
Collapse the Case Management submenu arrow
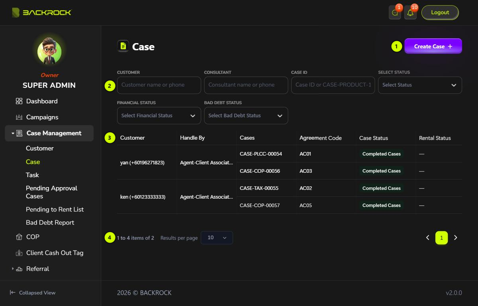(13, 133)
